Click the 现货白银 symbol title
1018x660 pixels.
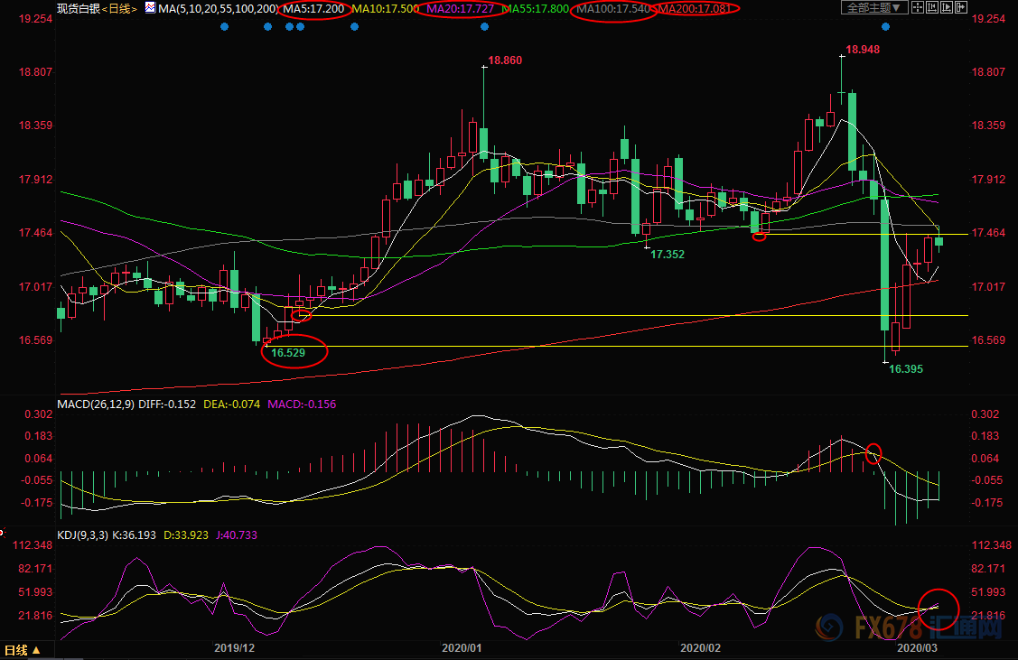tap(76, 8)
